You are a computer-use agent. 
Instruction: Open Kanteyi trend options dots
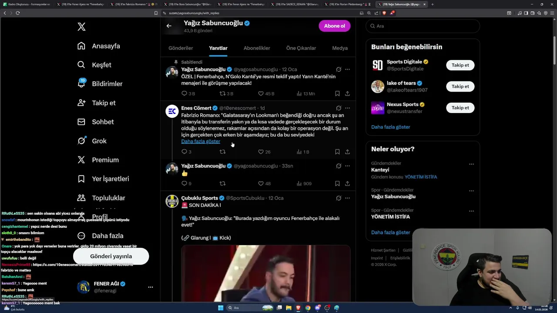click(x=471, y=164)
